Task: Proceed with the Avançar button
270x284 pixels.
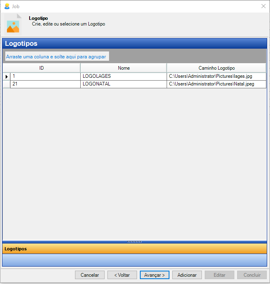Action: click(154, 275)
